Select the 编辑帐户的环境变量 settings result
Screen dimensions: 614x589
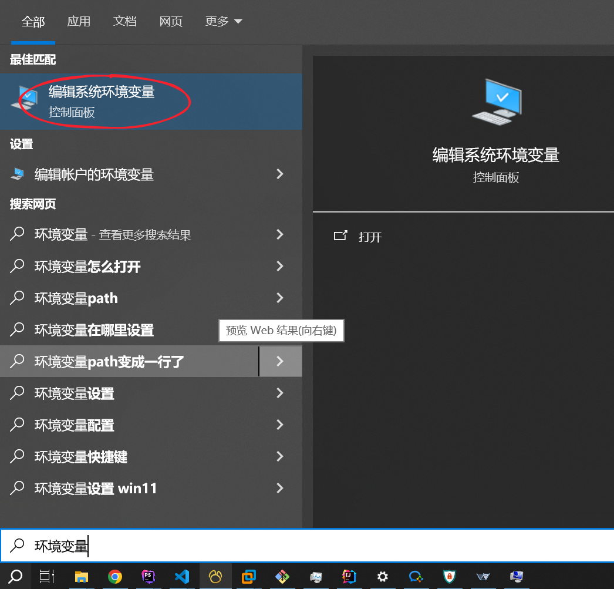point(151,174)
